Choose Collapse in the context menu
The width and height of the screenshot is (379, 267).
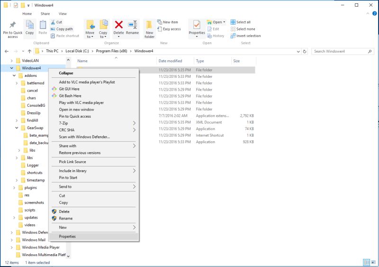(x=94, y=73)
